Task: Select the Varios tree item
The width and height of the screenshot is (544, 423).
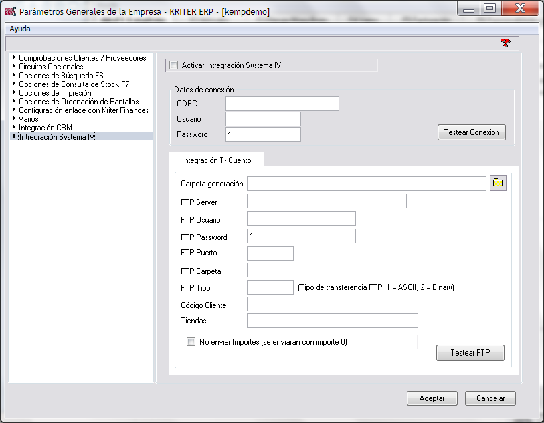Action: (29, 119)
